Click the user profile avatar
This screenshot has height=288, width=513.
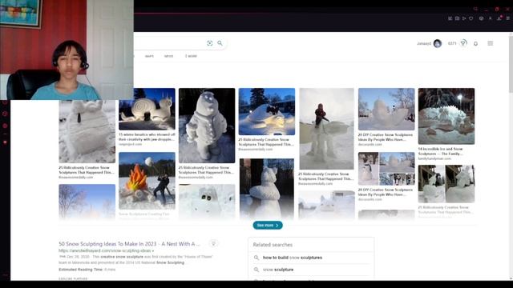click(438, 43)
